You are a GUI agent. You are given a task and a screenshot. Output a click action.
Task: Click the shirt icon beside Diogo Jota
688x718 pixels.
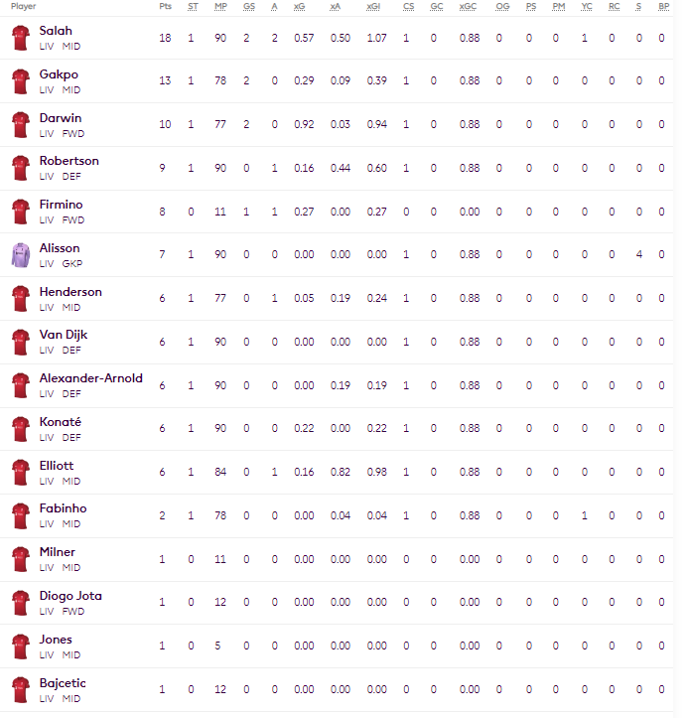pyautogui.click(x=20, y=603)
